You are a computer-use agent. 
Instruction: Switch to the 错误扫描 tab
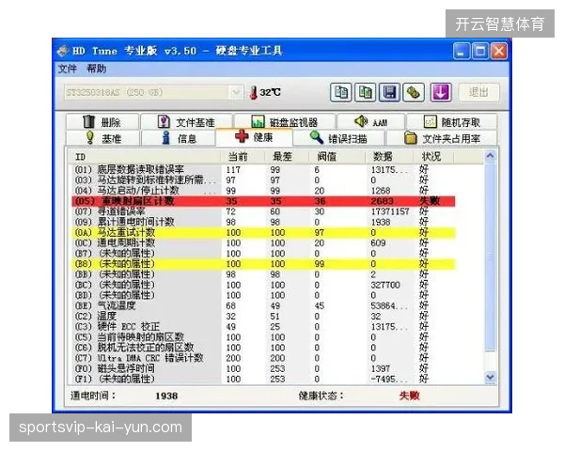(338, 138)
